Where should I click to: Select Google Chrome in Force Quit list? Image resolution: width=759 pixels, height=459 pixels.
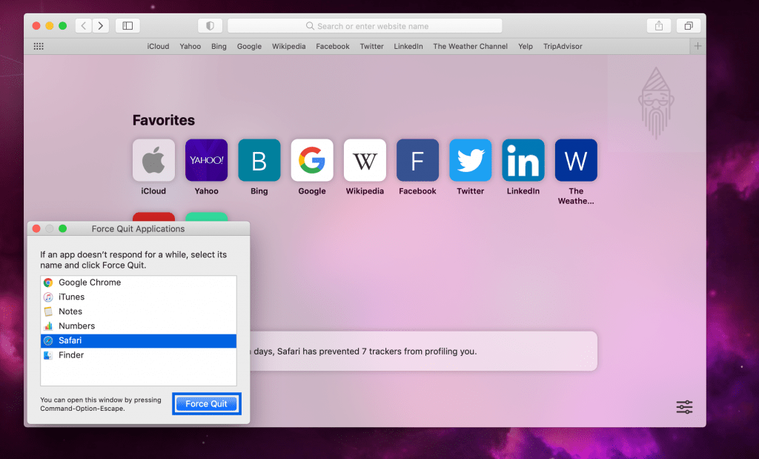pyautogui.click(x=139, y=283)
